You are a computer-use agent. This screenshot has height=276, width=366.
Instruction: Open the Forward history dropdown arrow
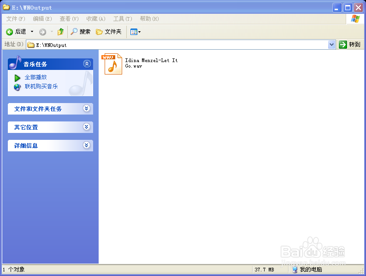point(52,32)
